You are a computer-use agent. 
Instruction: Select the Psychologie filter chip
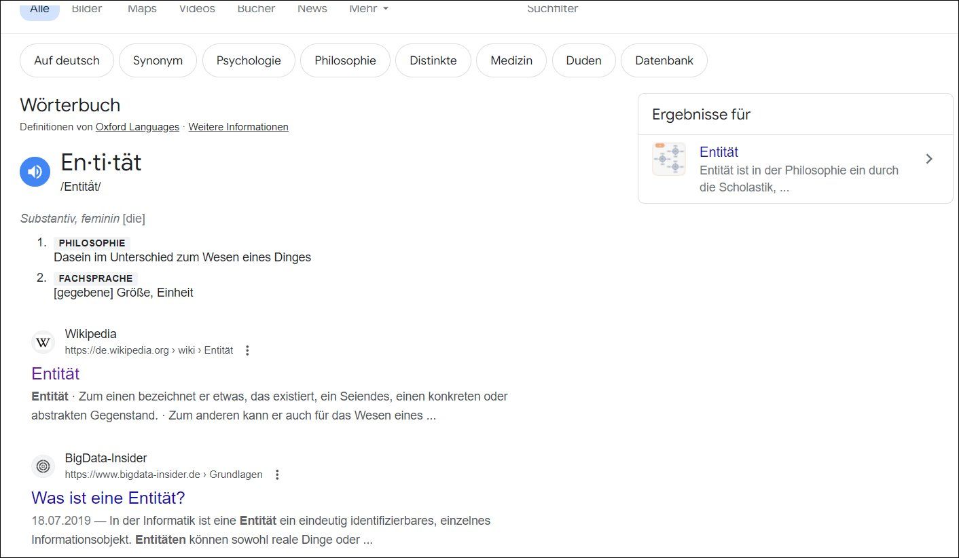click(x=249, y=60)
